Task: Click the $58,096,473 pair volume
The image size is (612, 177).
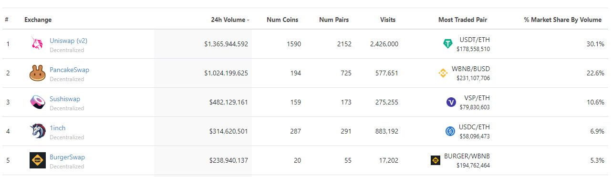Action: (x=475, y=136)
